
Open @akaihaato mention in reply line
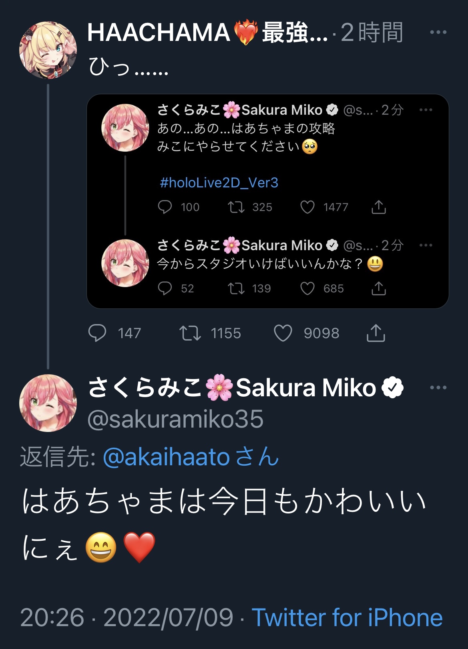click(x=166, y=457)
